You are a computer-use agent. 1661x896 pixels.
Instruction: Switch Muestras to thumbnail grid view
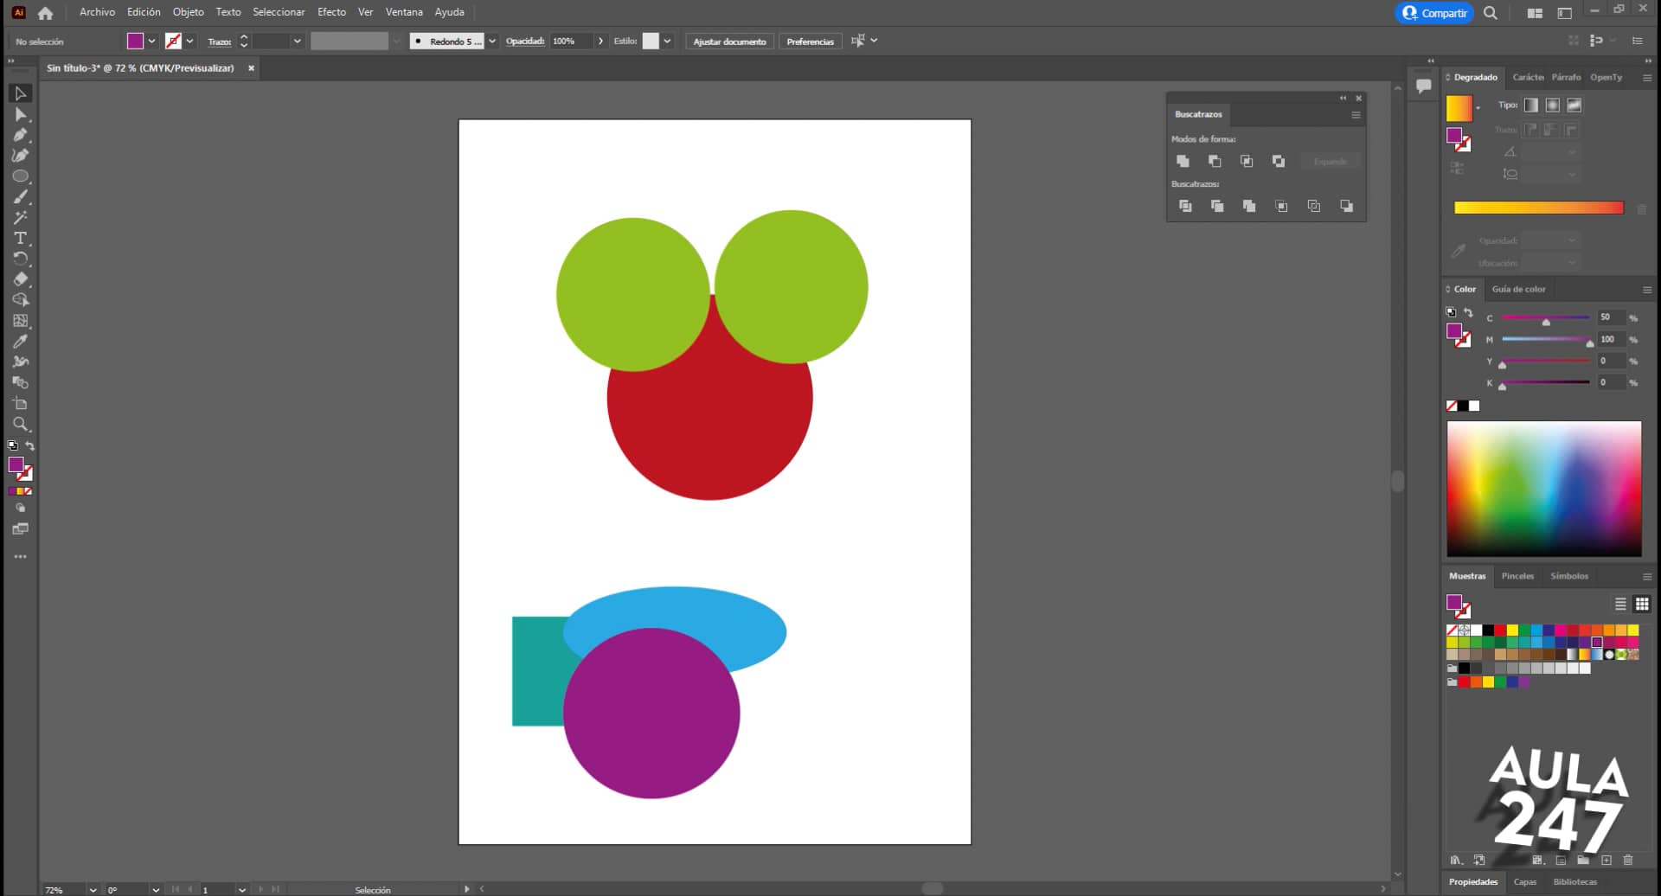coord(1641,604)
